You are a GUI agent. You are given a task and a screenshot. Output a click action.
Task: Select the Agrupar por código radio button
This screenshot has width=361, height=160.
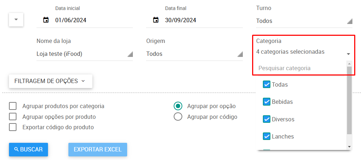pos(178,117)
